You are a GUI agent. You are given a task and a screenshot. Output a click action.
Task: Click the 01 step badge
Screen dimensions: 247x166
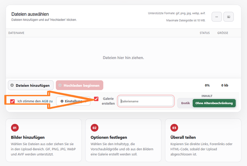15,128
